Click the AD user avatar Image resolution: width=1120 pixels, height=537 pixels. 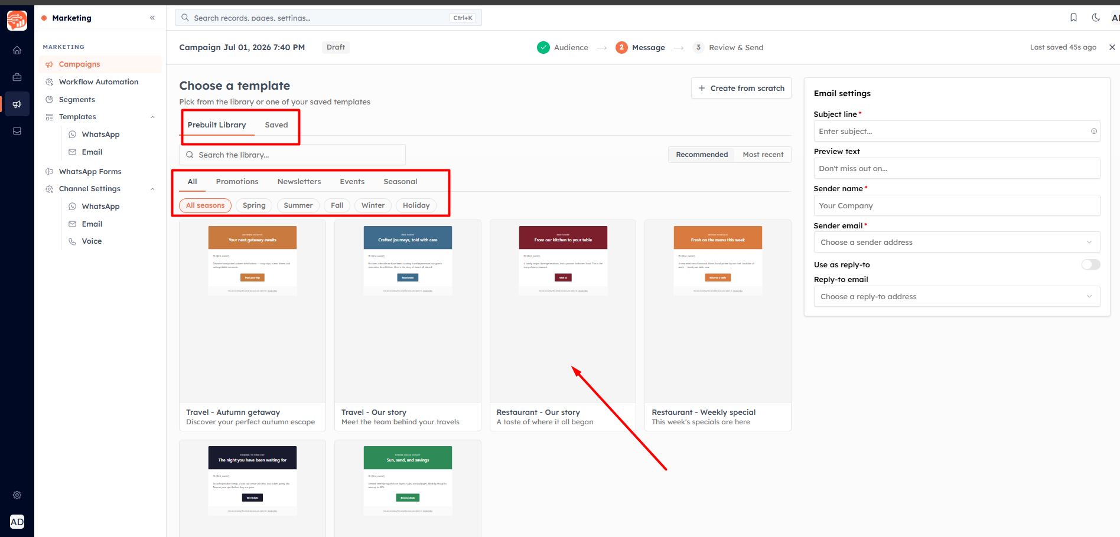tap(17, 522)
